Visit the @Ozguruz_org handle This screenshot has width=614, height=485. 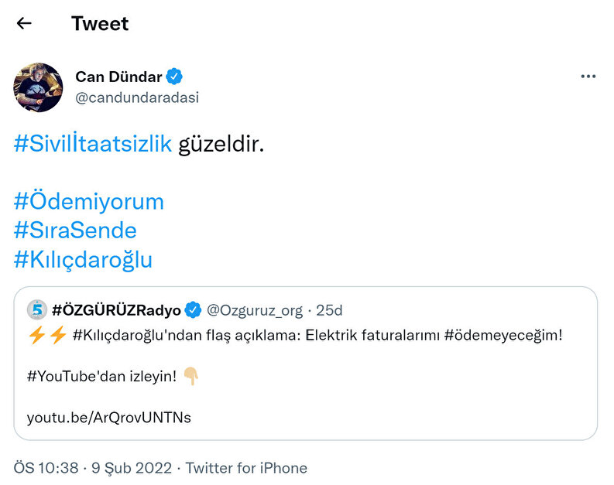254,310
